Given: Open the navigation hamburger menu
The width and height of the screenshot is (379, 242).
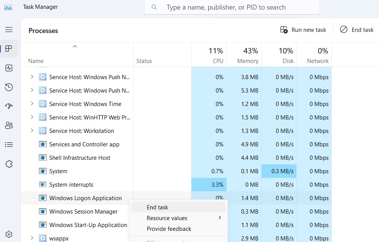Looking at the screenshot, I should coord(8,30).
